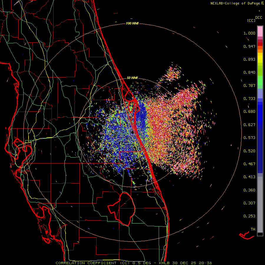Click the gray low-value color bar segment

(x=260, y=205)
